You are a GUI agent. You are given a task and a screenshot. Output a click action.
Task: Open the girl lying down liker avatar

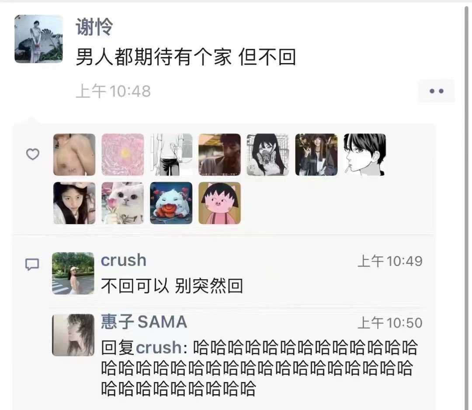74,203
